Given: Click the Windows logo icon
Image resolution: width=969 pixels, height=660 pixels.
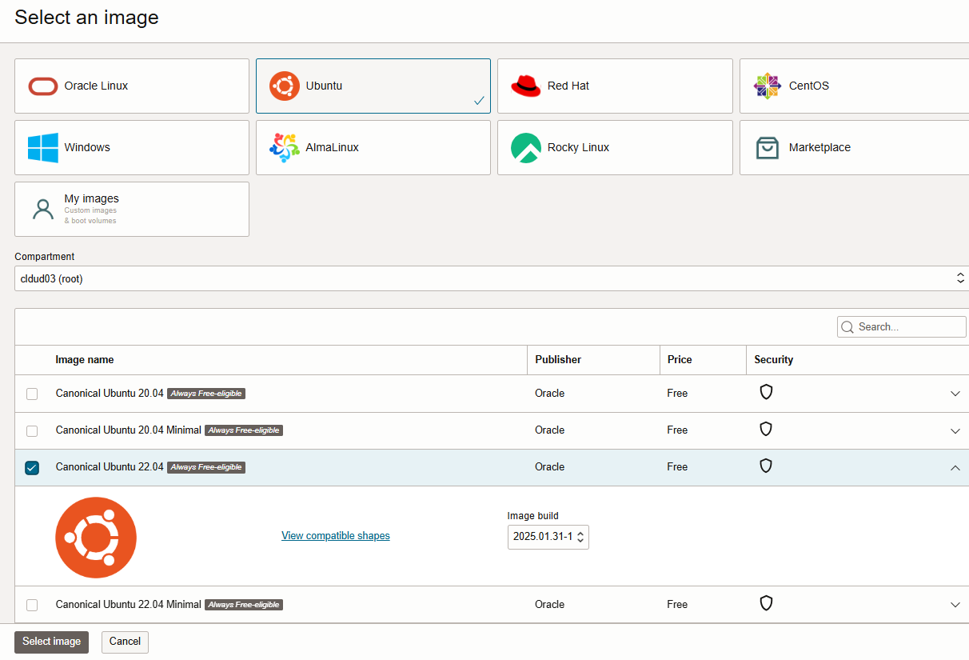Looking at the screenshot, I should click(x=43, y=148).
